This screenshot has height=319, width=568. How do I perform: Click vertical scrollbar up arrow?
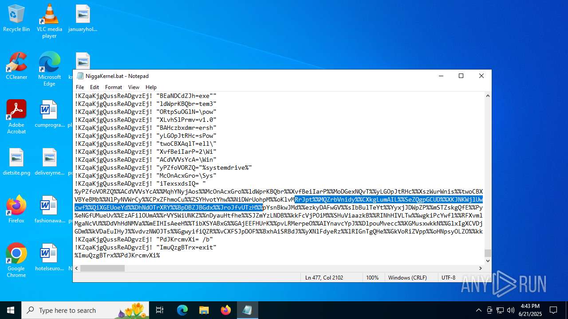click(x=488, y=96)
